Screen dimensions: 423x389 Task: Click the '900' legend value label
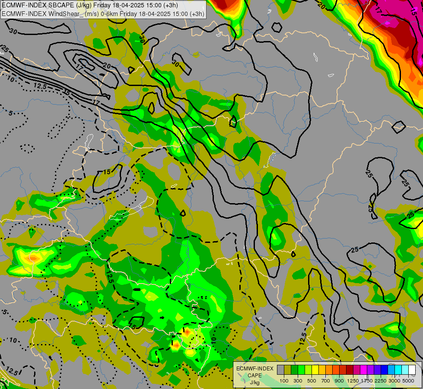click(339, 381)
